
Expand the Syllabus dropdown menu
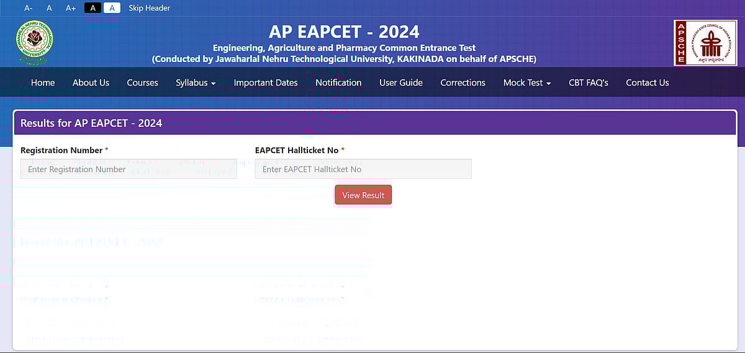[196, 82]
